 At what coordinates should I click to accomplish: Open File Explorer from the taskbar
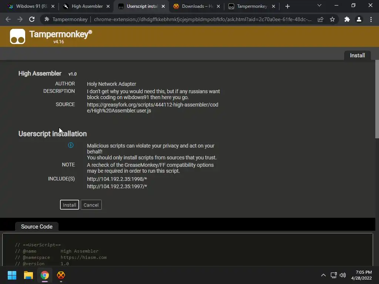point(28,275)
